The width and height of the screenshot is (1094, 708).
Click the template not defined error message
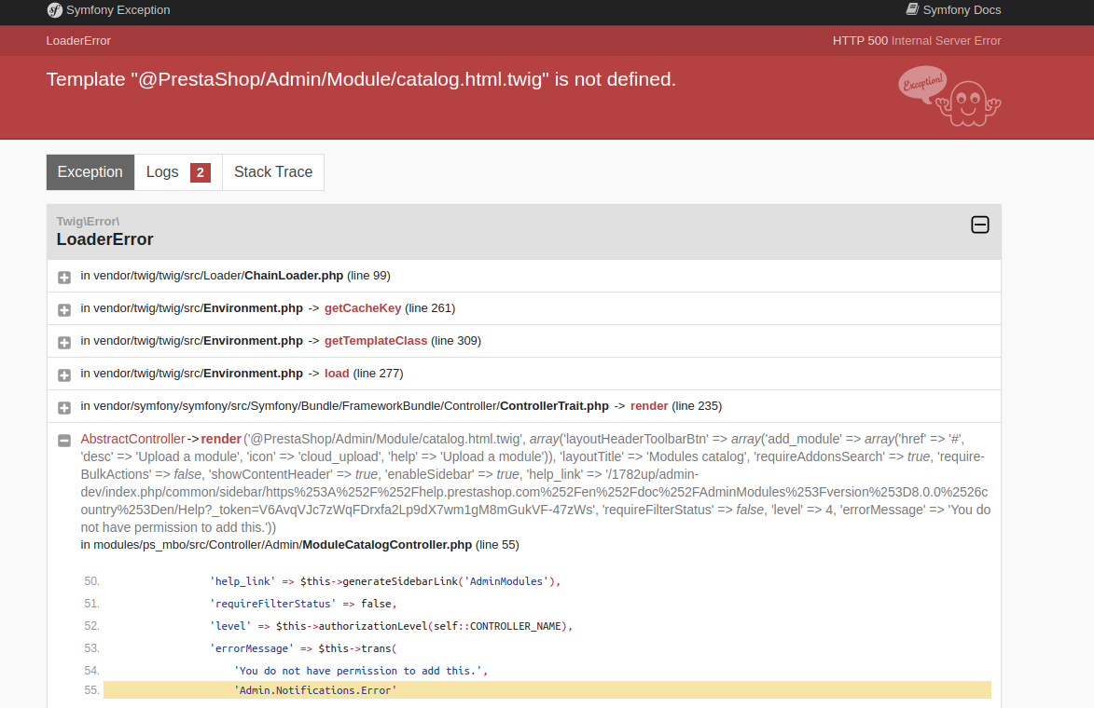coord(361,79)
